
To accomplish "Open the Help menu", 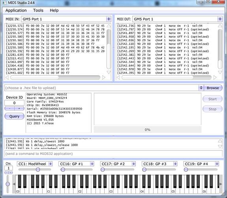I will point(54,10).
